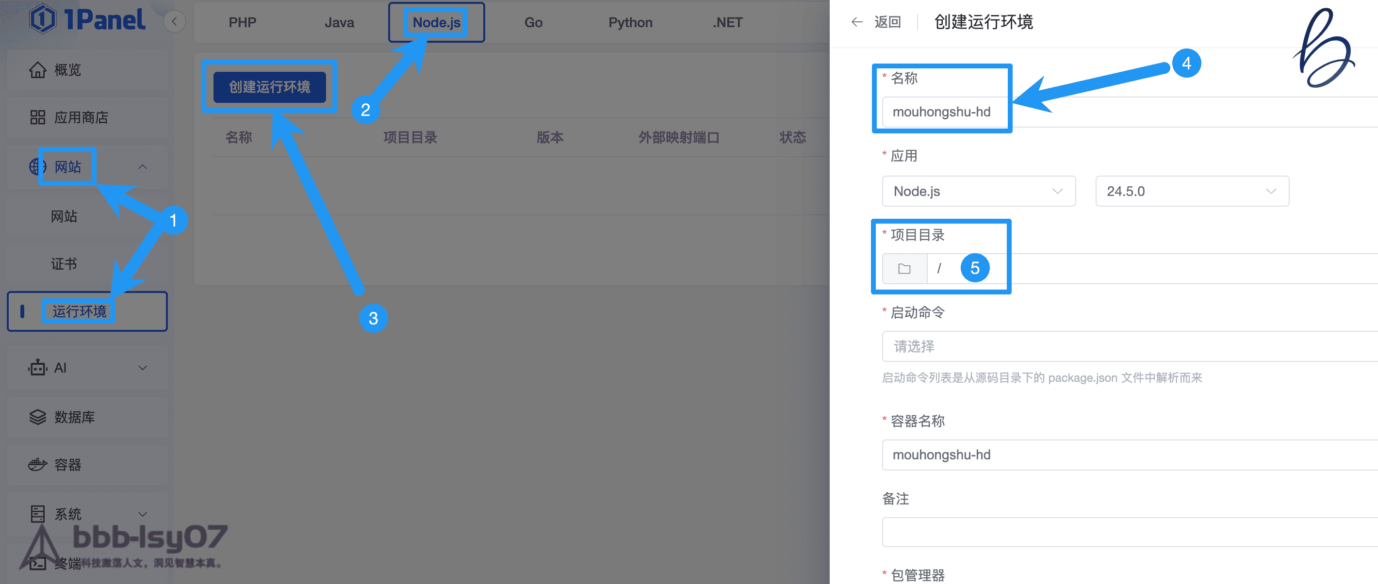
Task: Click the 1Panel logo icon
Action: (x=42, y=20)
